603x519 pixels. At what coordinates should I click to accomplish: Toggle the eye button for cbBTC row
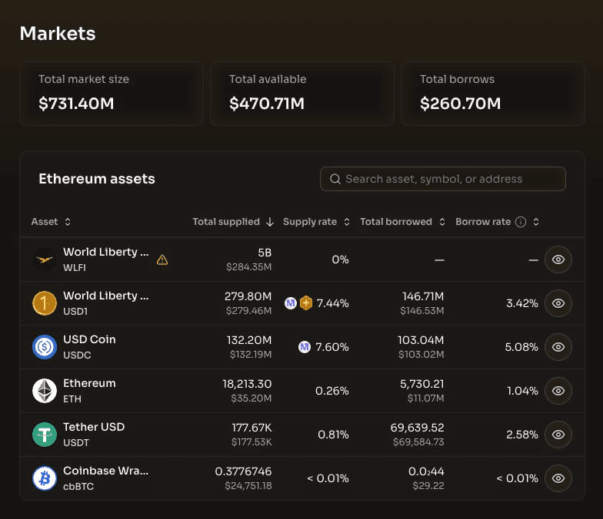coord(558,478)
